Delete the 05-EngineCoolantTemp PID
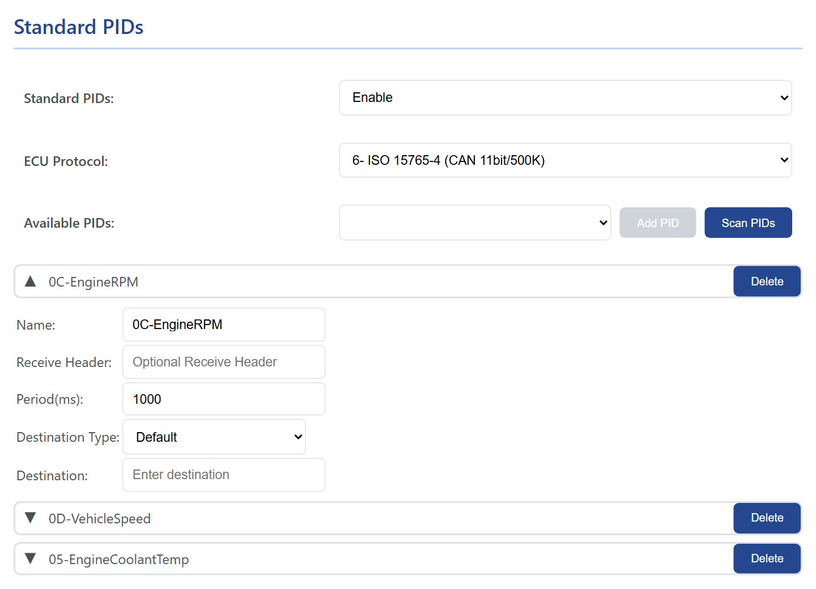This screenshot has width=816, height=589. (x=767, y=558)
